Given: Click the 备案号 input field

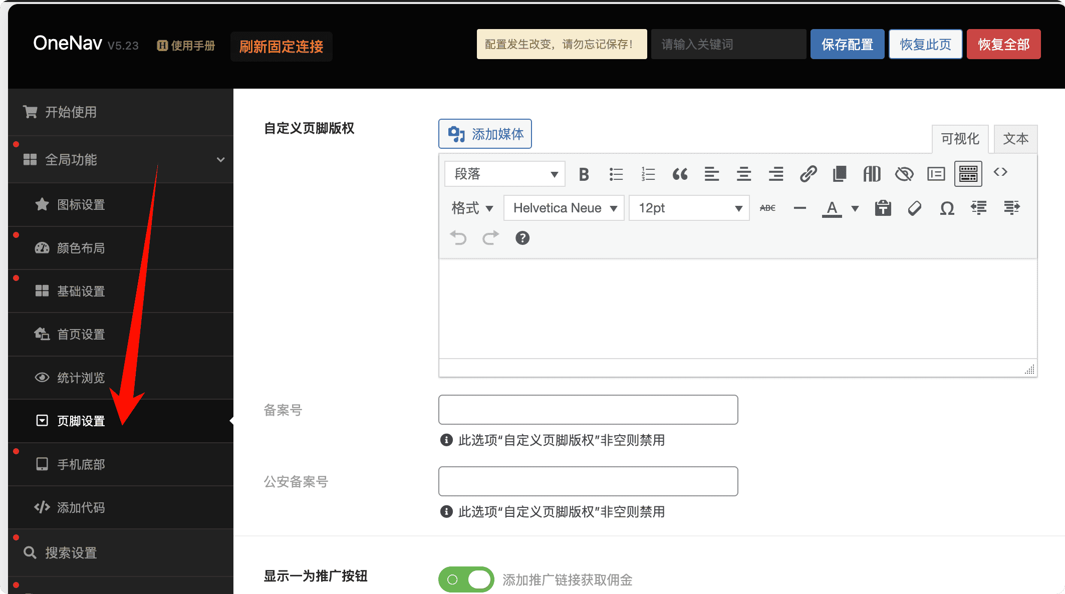Looking at the screenshot, I should (x=588, y=410).
